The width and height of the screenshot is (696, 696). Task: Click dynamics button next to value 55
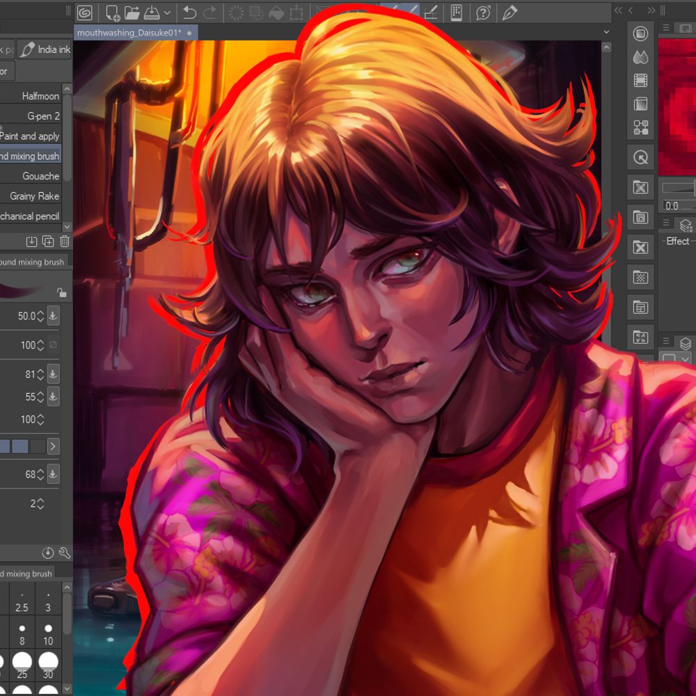[53, 397]
